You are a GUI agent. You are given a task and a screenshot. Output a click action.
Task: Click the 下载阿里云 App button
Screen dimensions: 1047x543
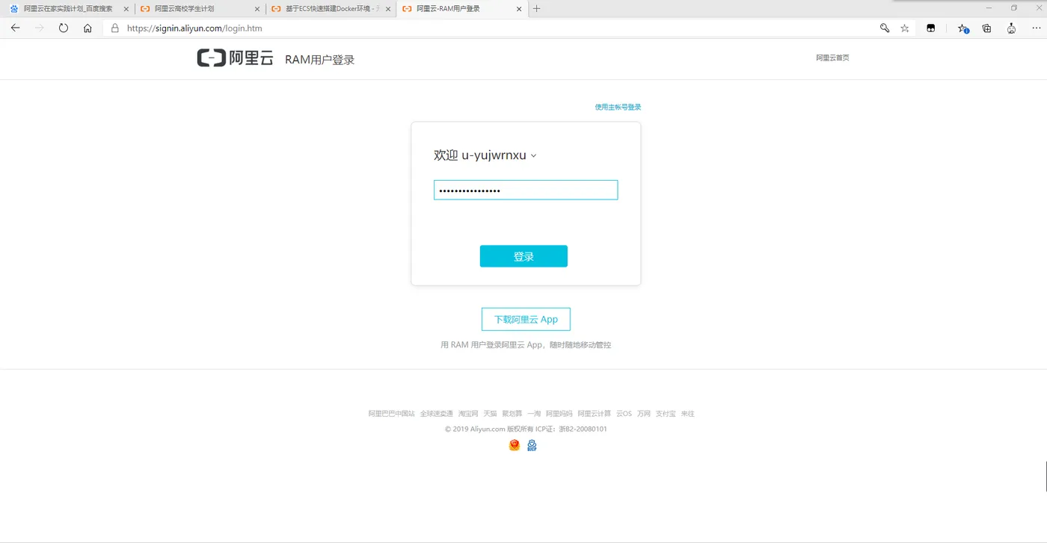tap(526, 319)
